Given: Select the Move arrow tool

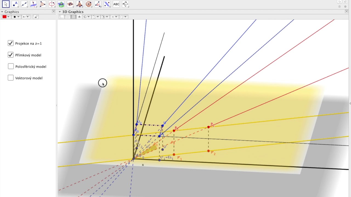Looking at the screenshot, I should tap(6, 4).
